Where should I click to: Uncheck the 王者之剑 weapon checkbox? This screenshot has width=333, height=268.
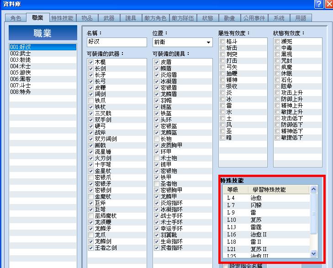click(x=91, y=247)
